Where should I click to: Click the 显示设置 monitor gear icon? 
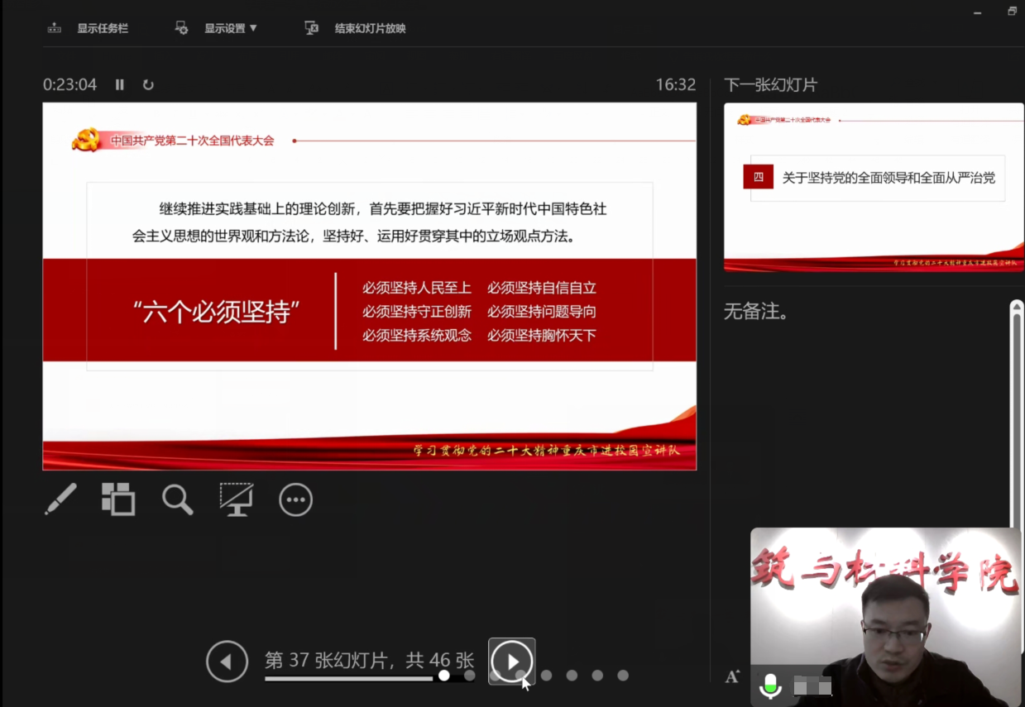182,28
